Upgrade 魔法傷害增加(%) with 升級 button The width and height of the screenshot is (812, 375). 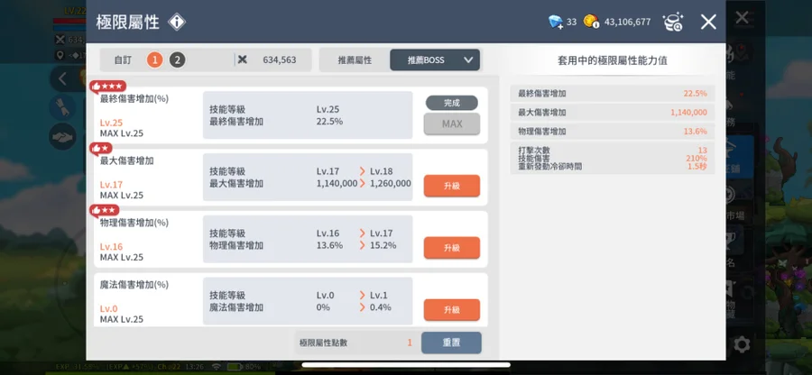[x=452, y=310]
